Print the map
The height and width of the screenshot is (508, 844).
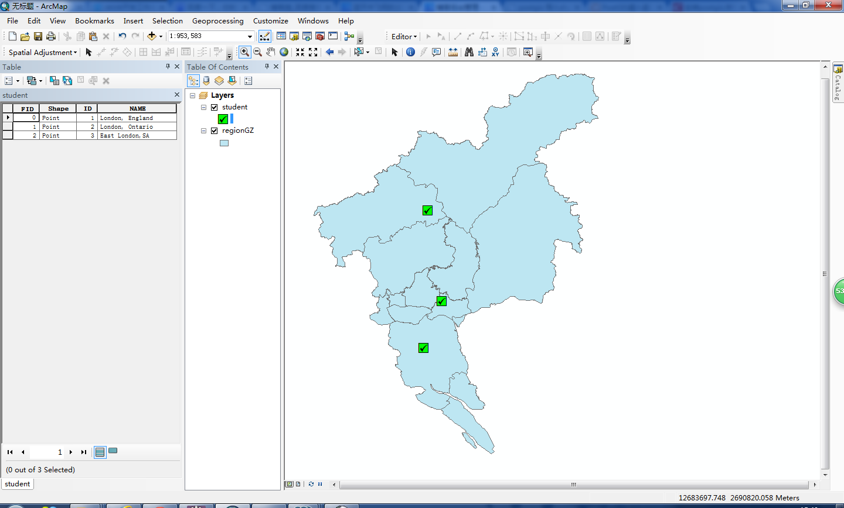(51, 36)
